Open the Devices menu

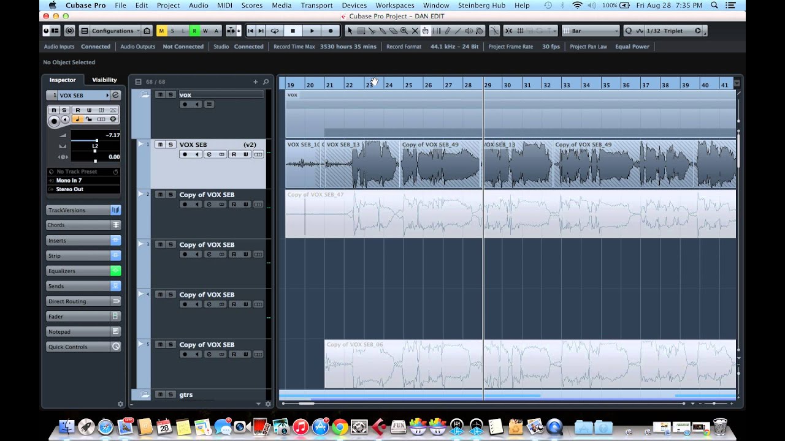pyautogui.click(x=354, y=6)
